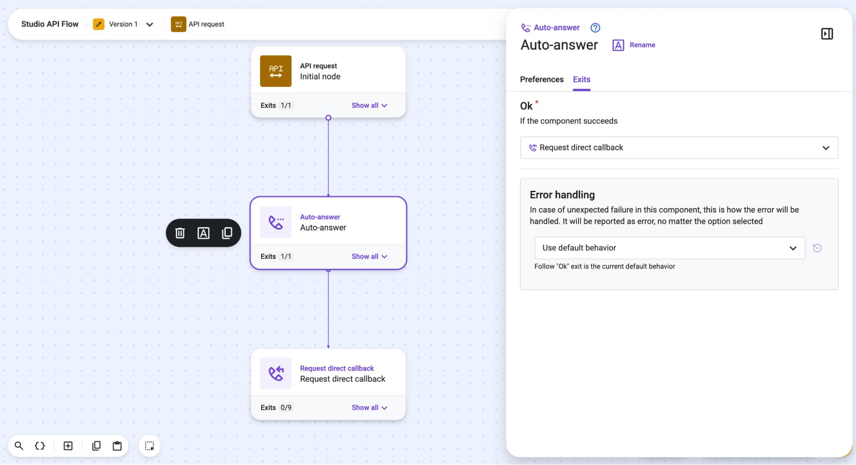
Task: Click the Error handling heading
Action: tap(562, 195)
